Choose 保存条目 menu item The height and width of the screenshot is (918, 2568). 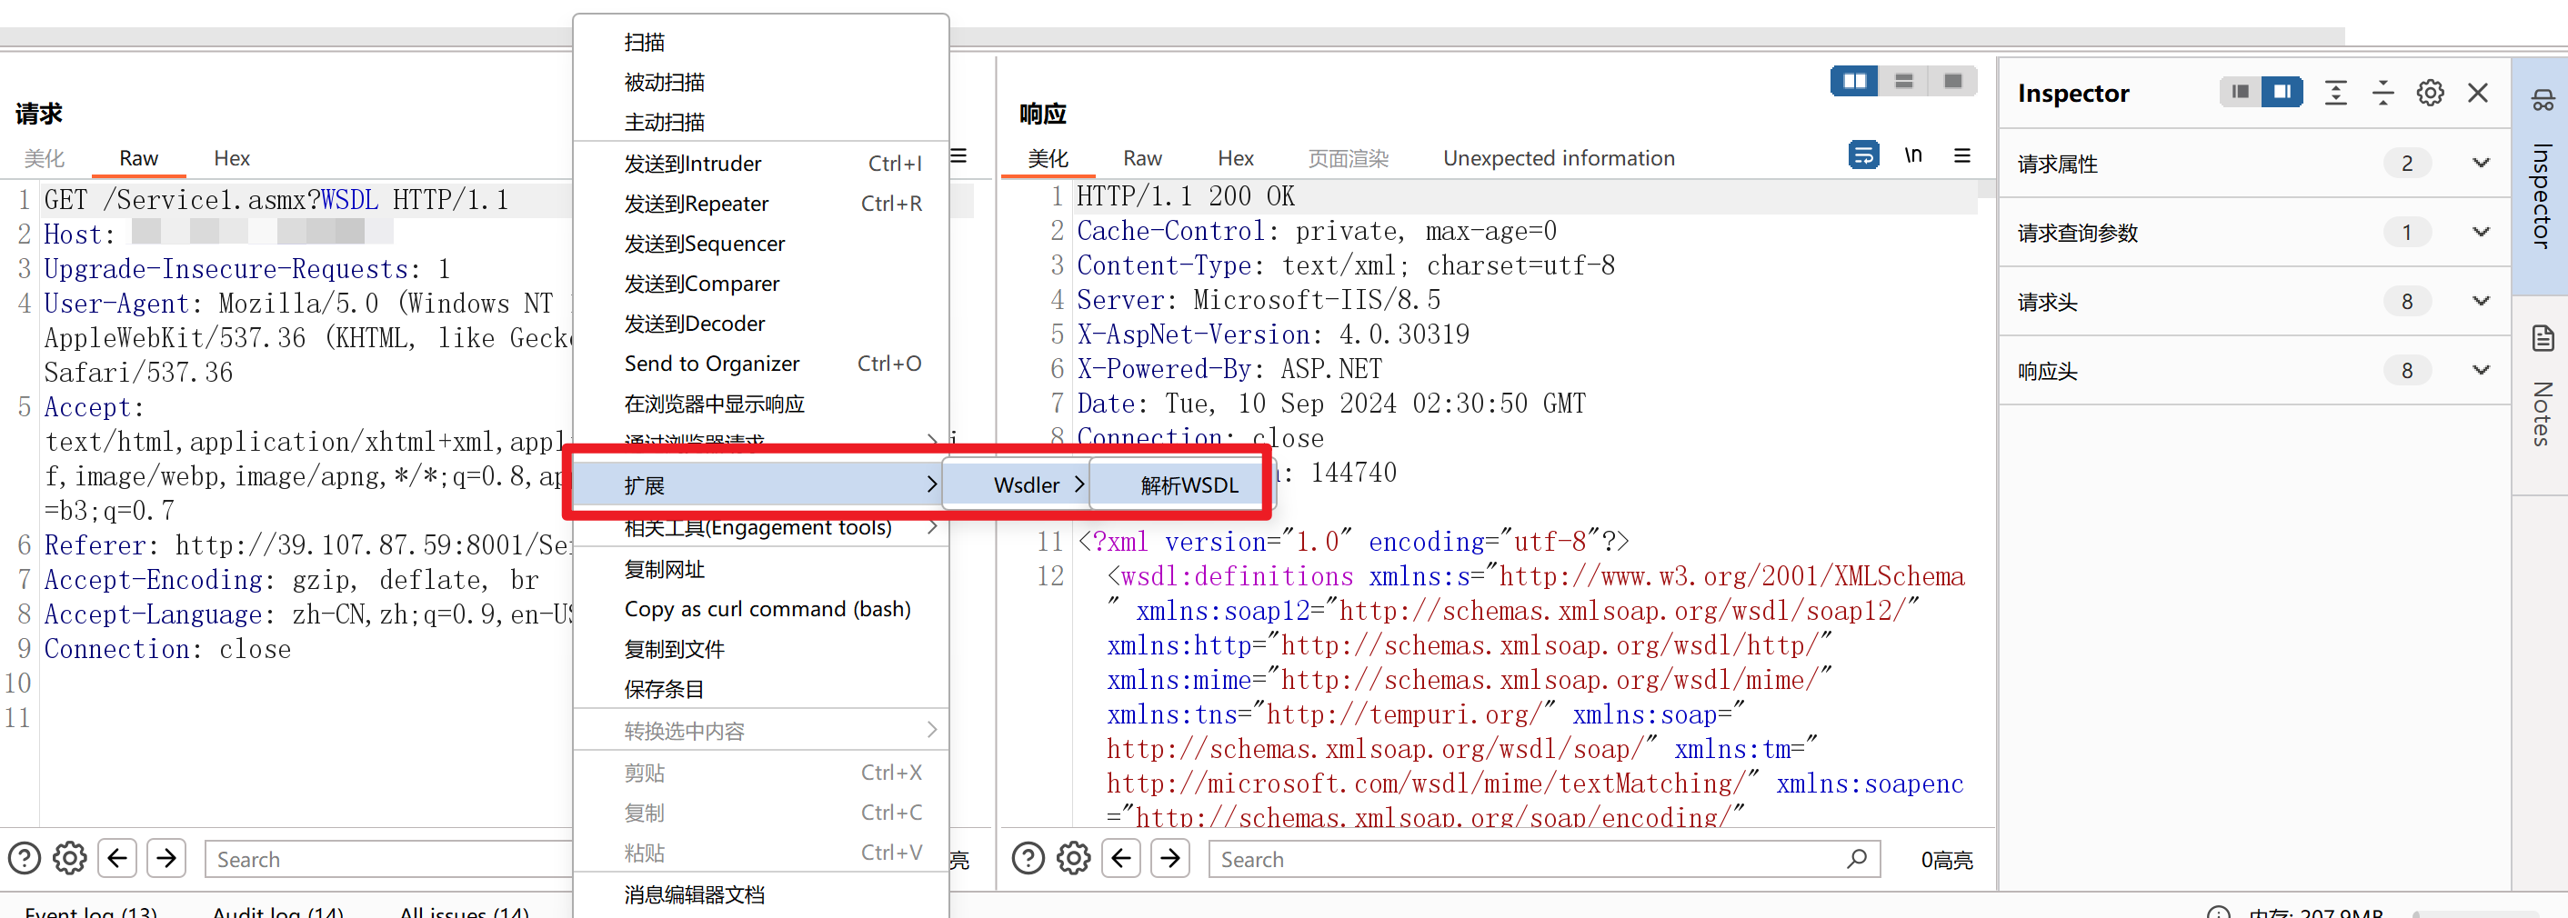pyautogui.click(x=760, y=689)
